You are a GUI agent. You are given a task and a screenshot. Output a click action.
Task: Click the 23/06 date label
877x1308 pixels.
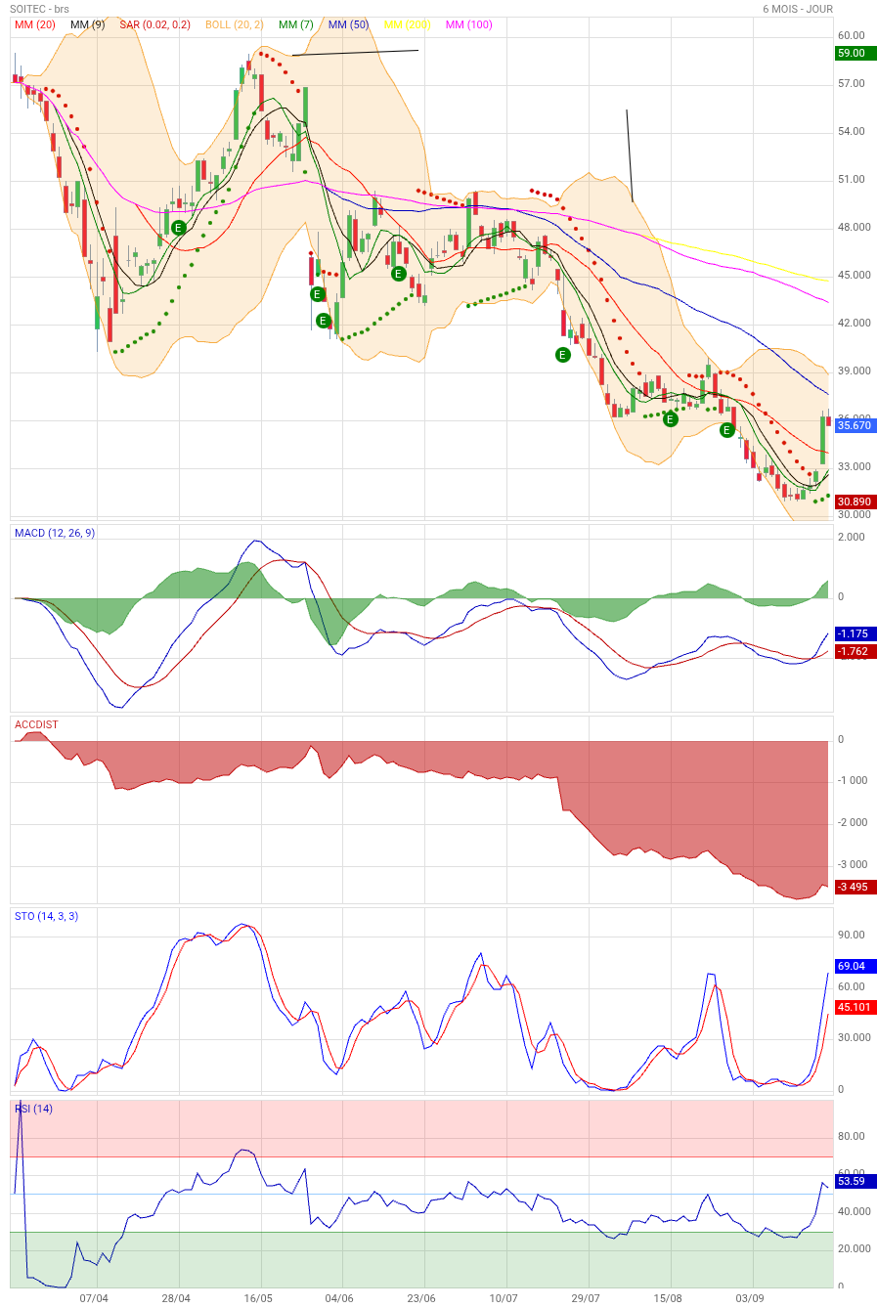point(421,1298)
